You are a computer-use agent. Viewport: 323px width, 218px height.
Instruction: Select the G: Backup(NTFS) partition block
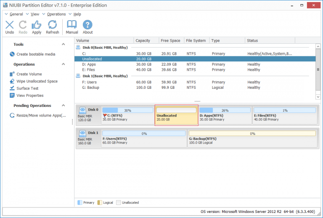(252, 138)
